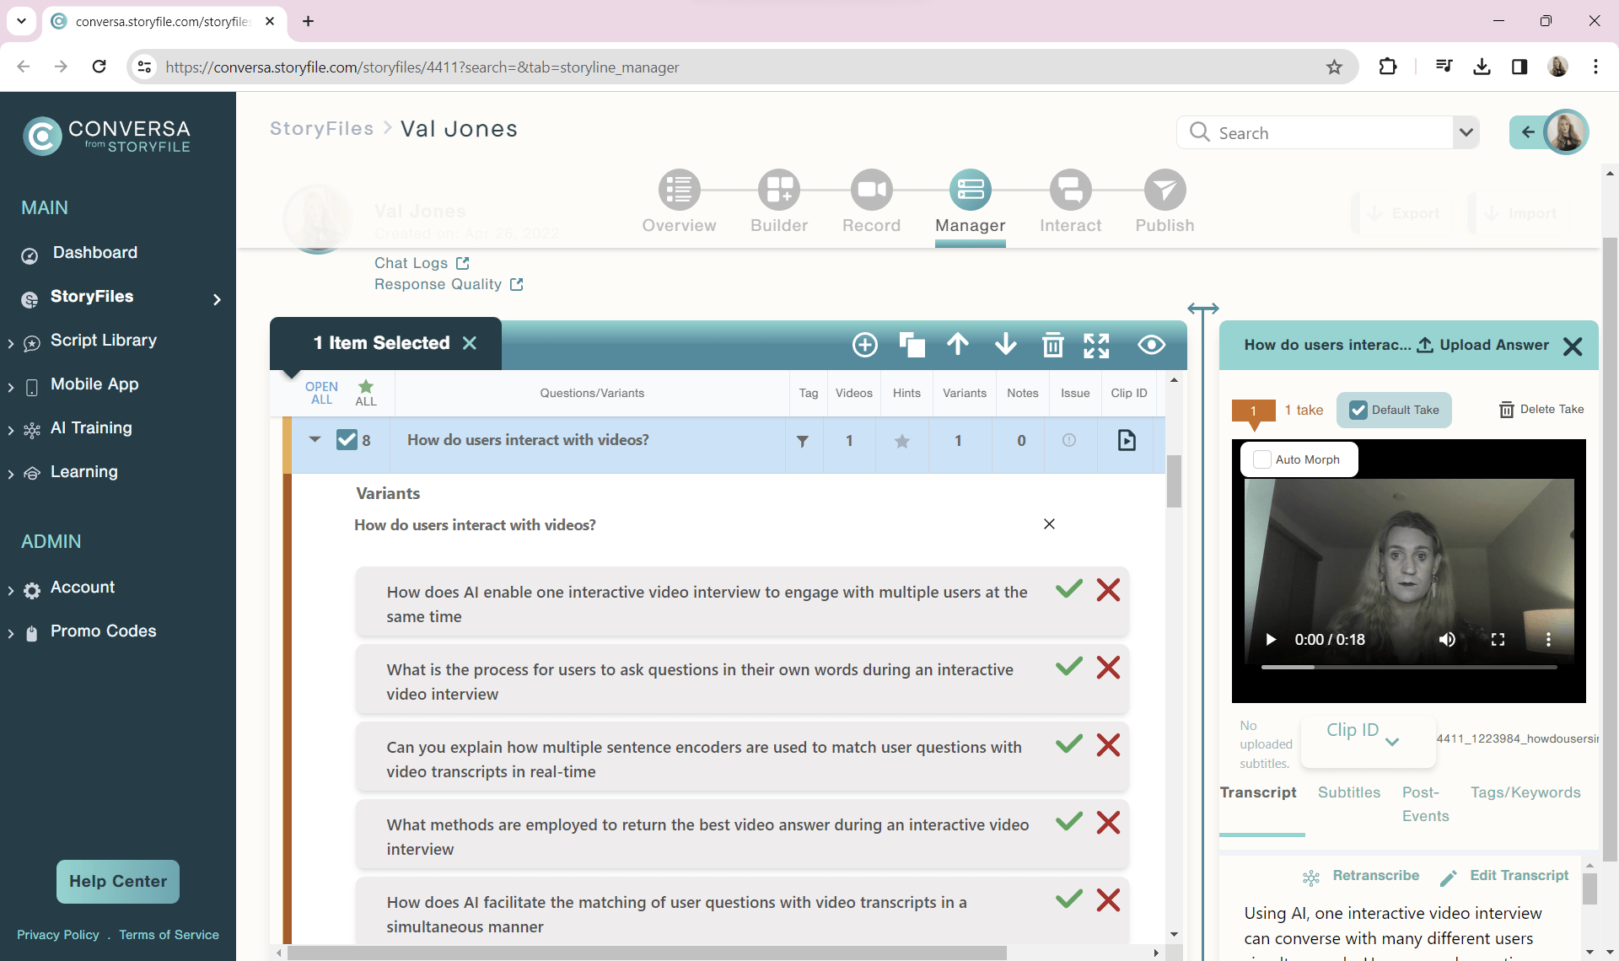Click the Retranscribe icon button
This screenshot has width=1619, height=961.
1311,878
